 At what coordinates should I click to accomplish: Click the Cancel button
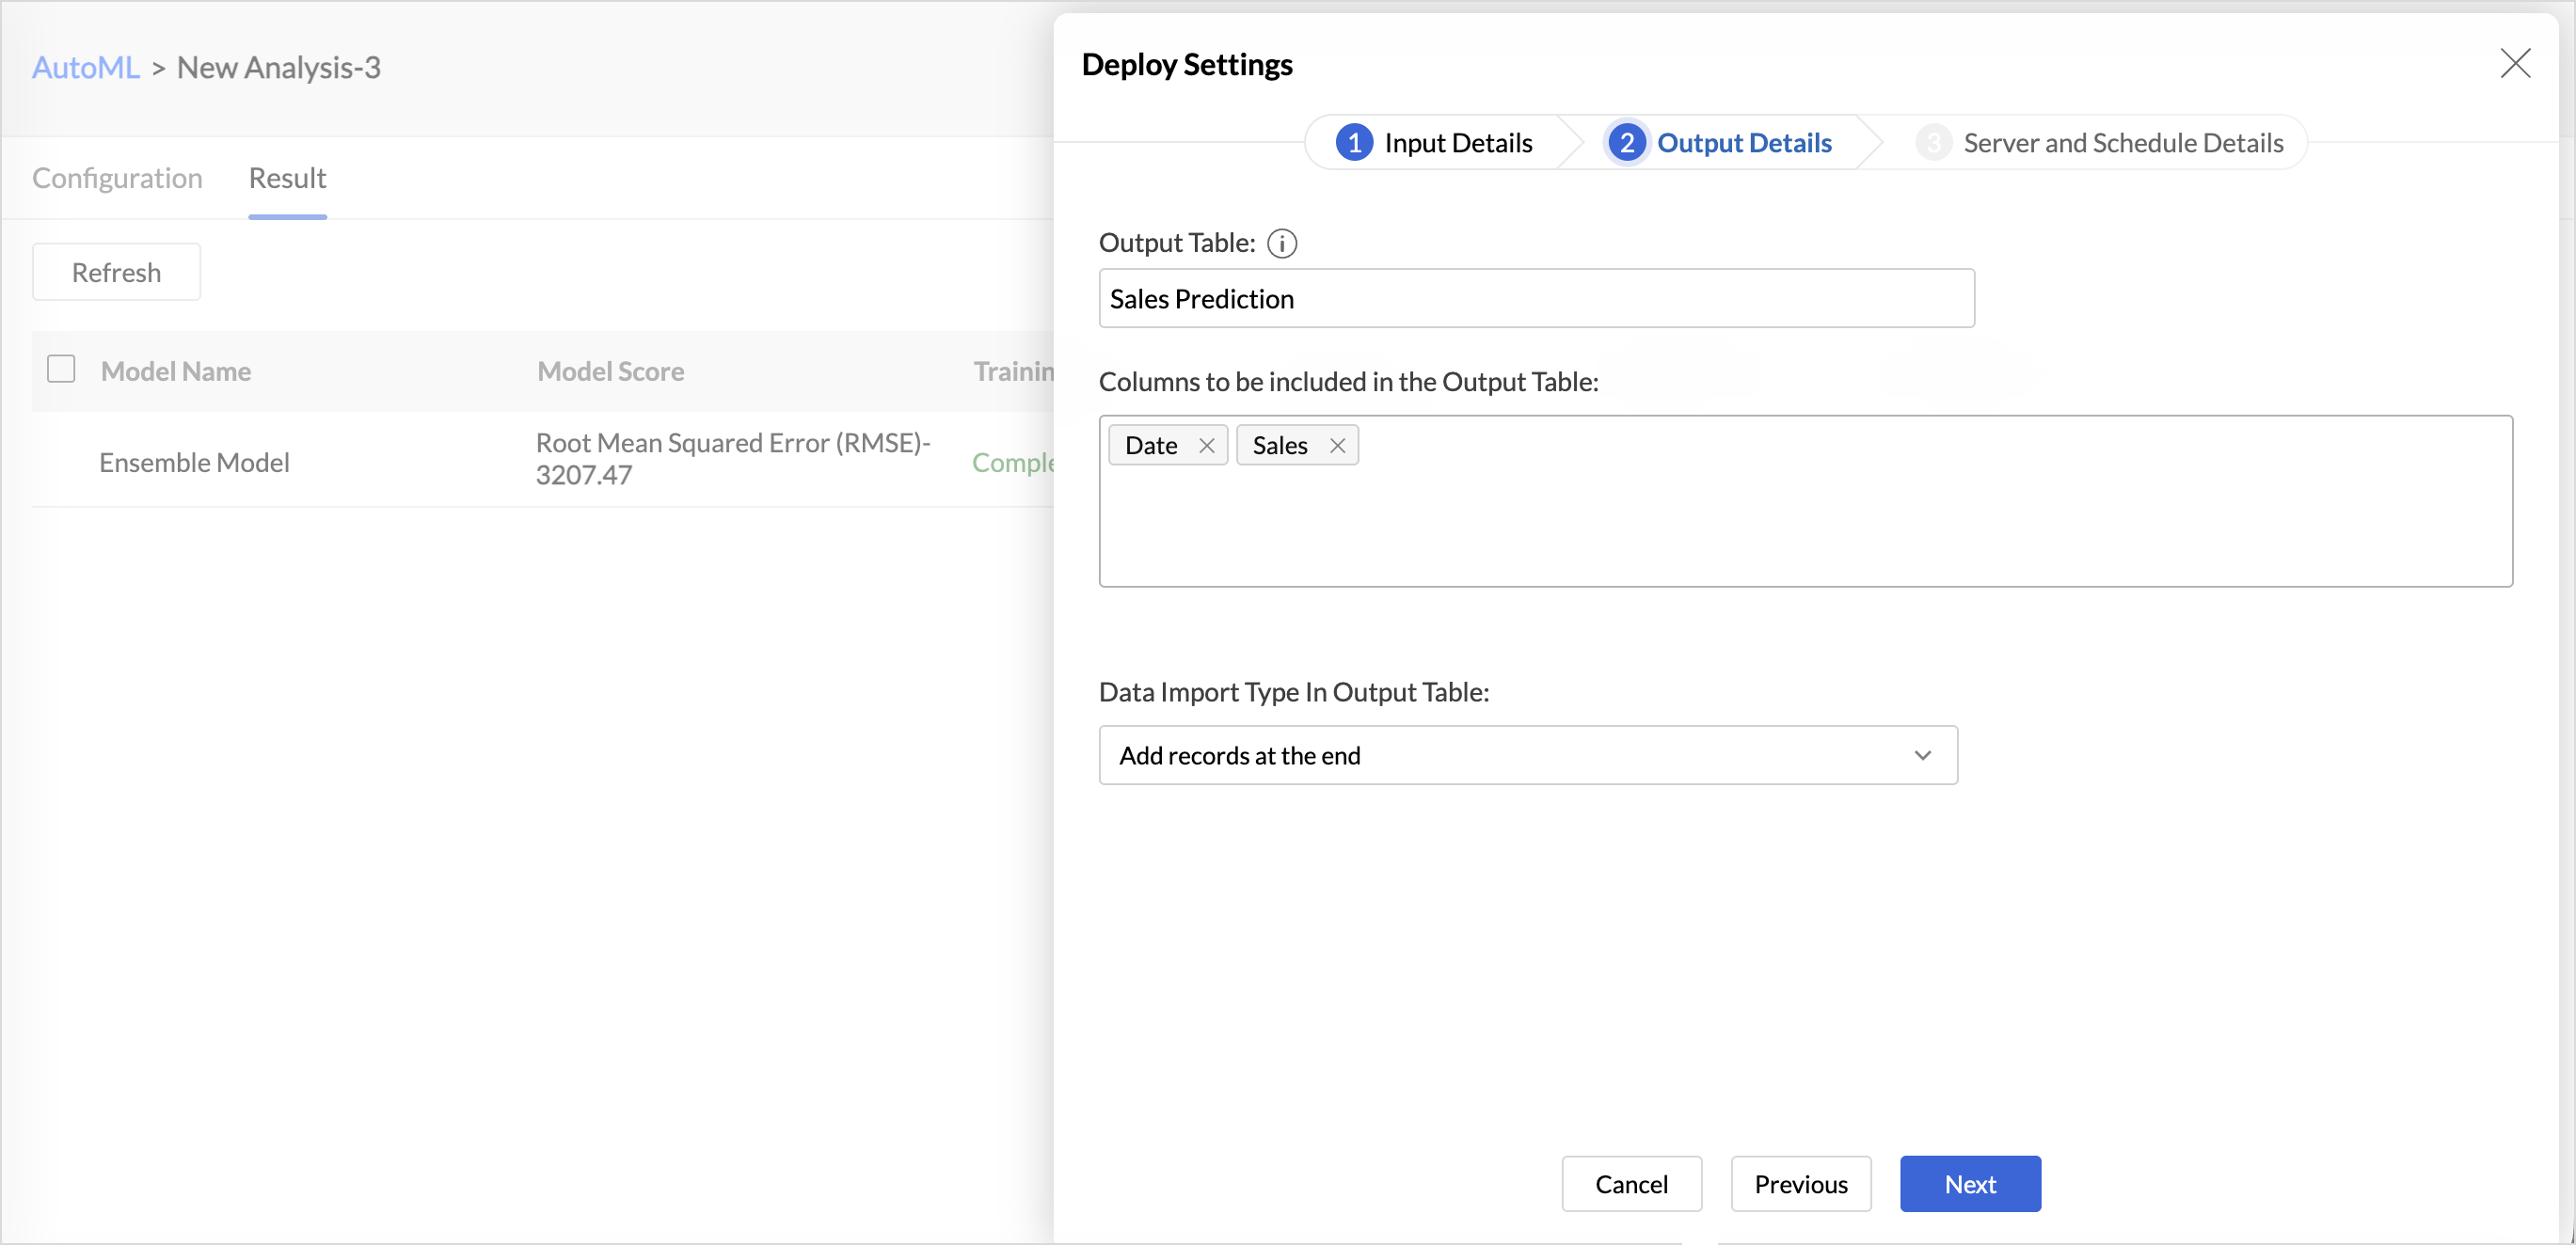[1631, 1184]
